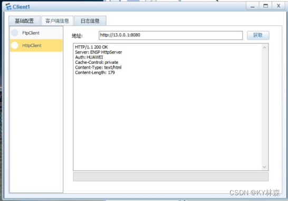Click inside the HTTP response text area
This screenshot has height=201, width=288.
(168, 107)
